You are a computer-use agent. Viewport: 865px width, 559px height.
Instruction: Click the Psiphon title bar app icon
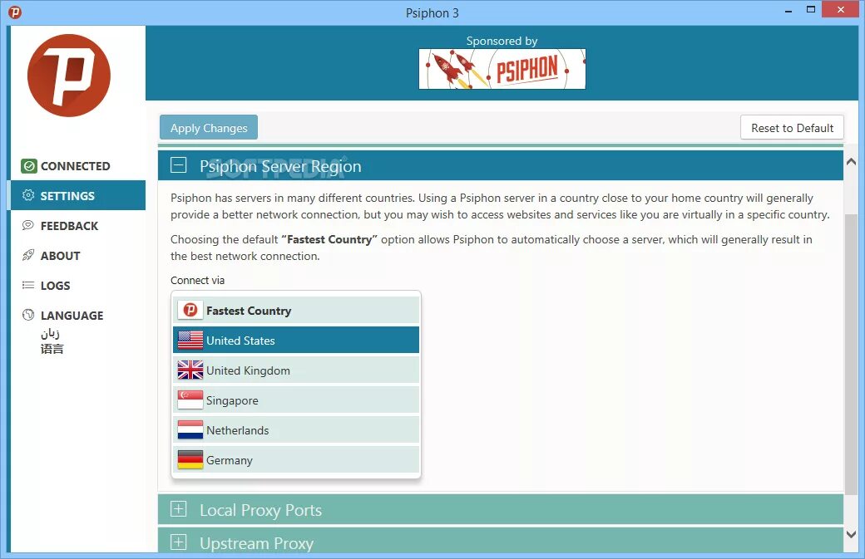(15, 12)
